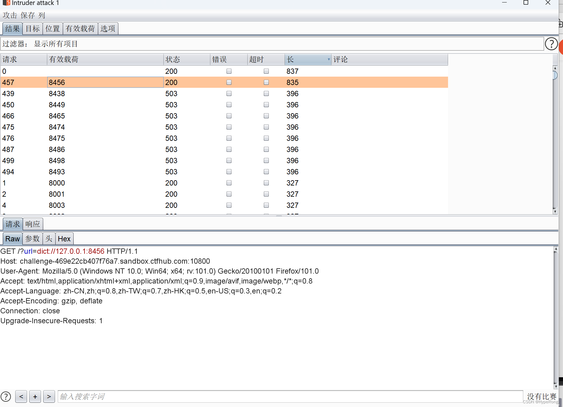Select the result row with payload 8465
Screen dimensions: 563x407
pos(224,116)
